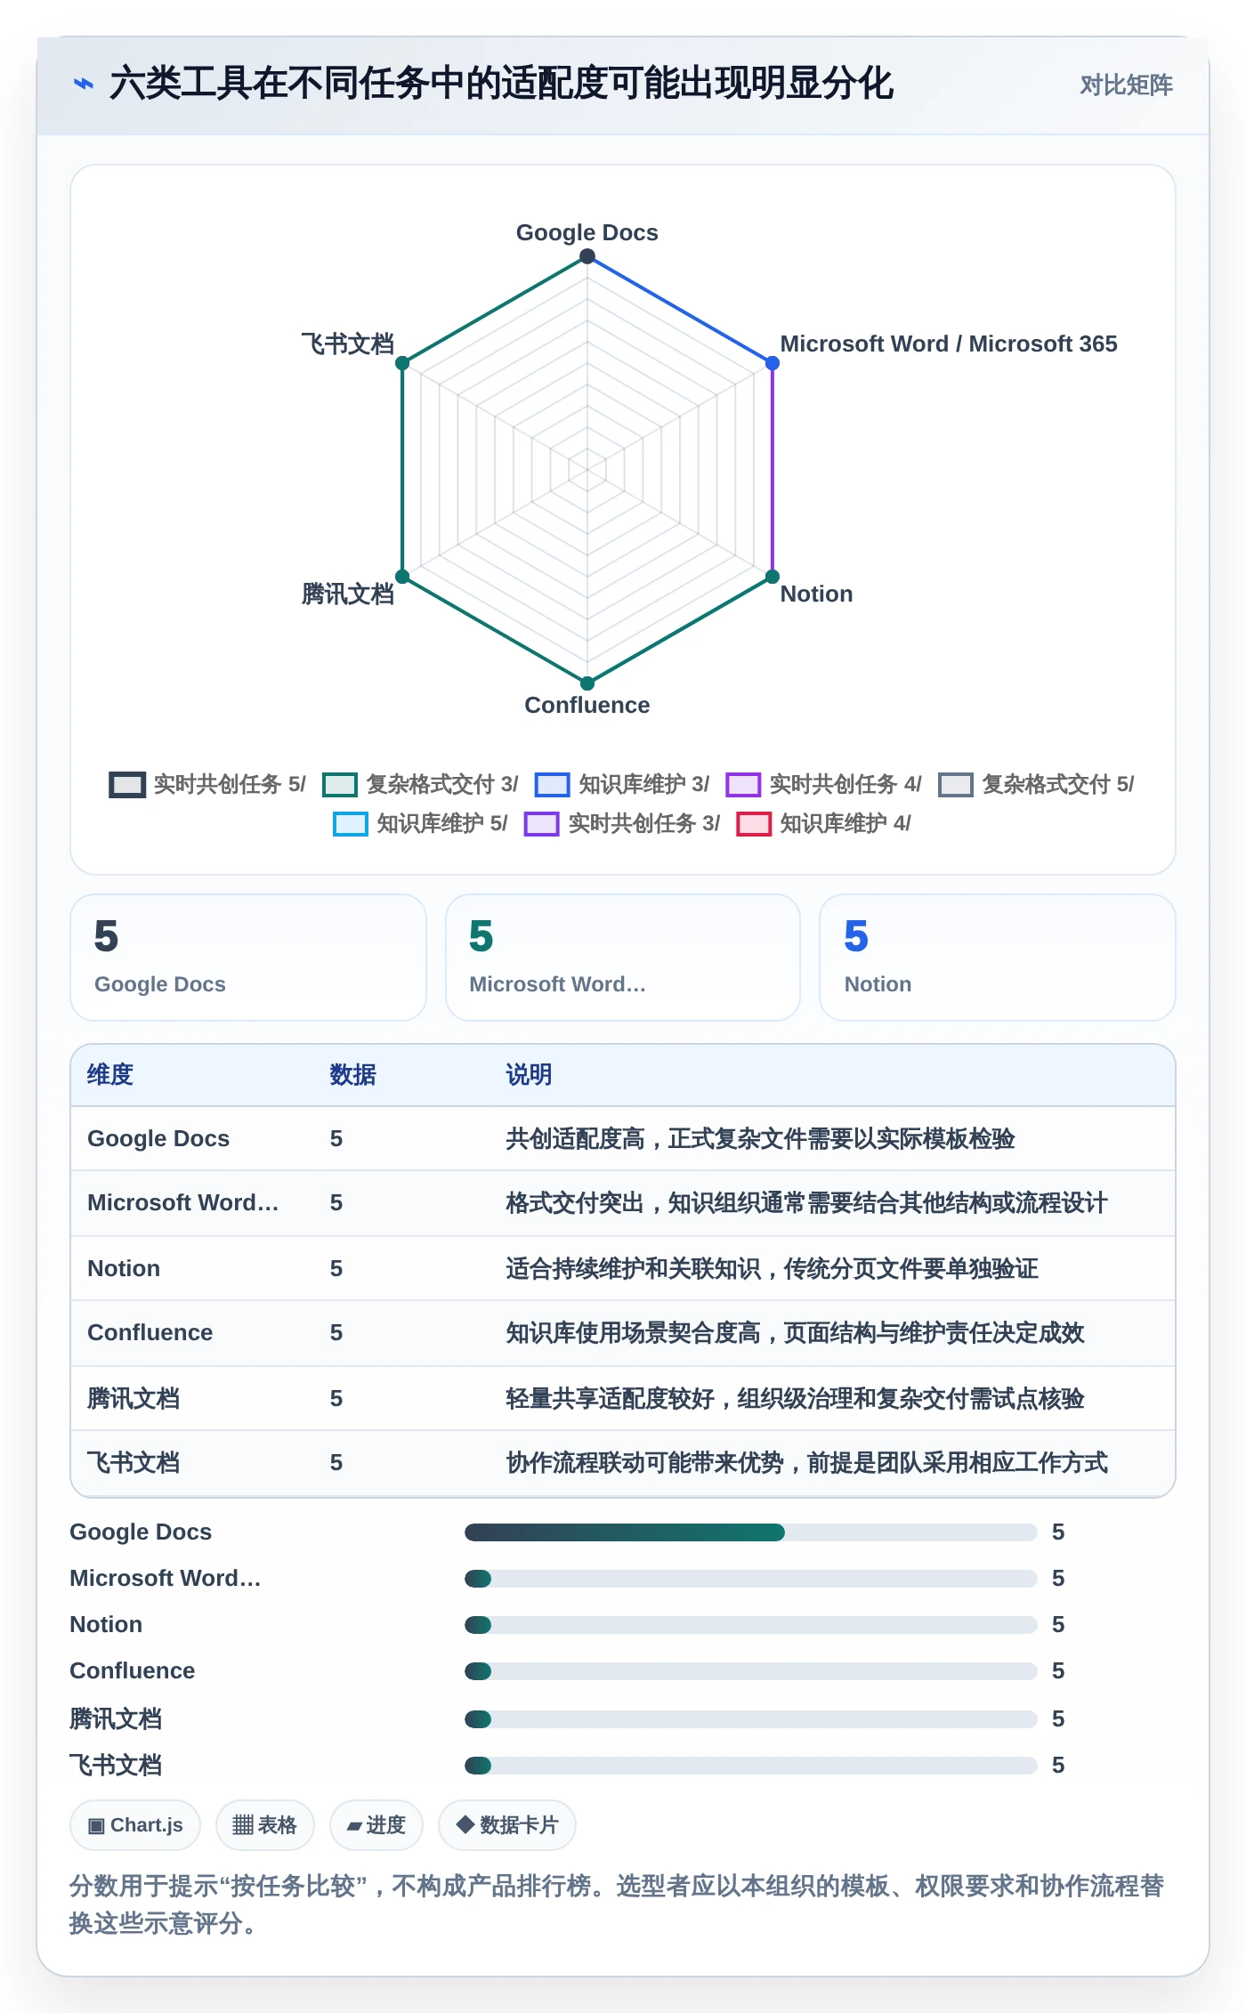Hide the 知识库维护 3/ legend series
Screen dimensions: 1246x2013
622,784
